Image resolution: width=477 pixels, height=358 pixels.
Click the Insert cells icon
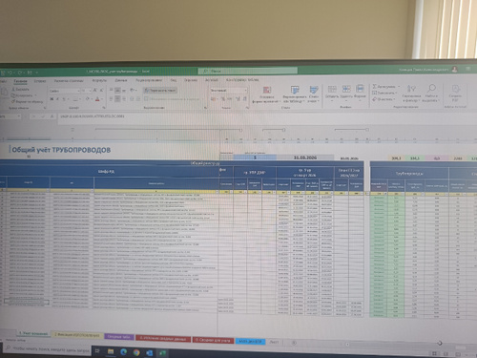(332, 89)
